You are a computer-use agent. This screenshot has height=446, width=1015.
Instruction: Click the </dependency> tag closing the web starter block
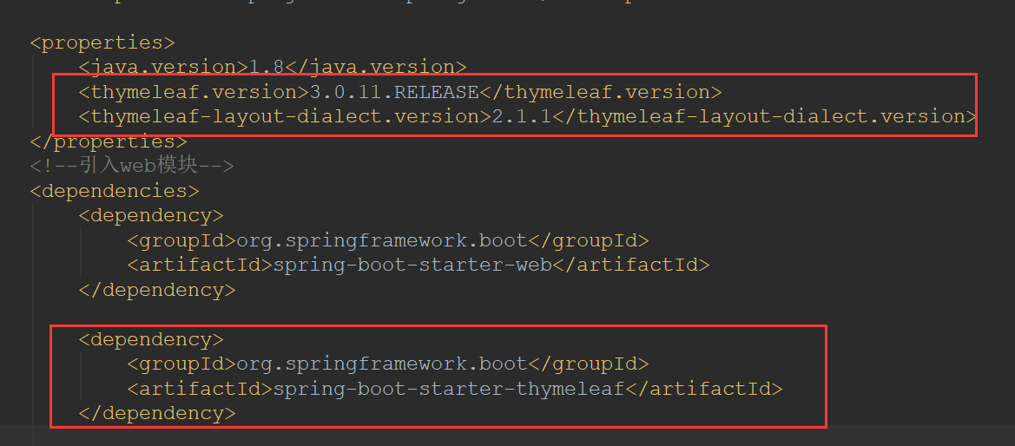click(157, 290)
